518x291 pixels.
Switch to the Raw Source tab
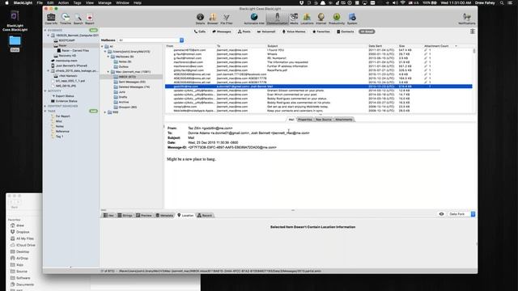tap(324, 120)
